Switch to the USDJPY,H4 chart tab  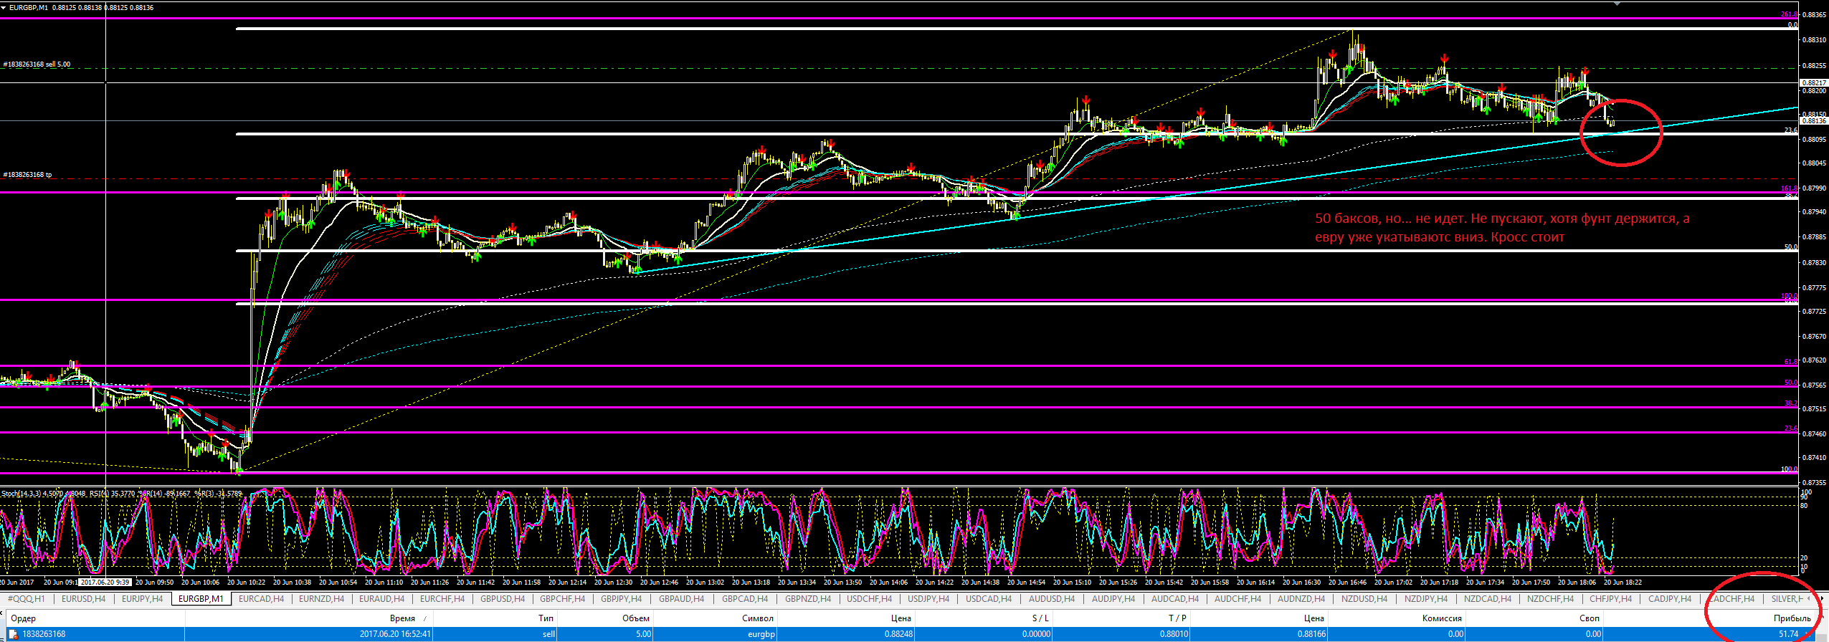point(928,599)
